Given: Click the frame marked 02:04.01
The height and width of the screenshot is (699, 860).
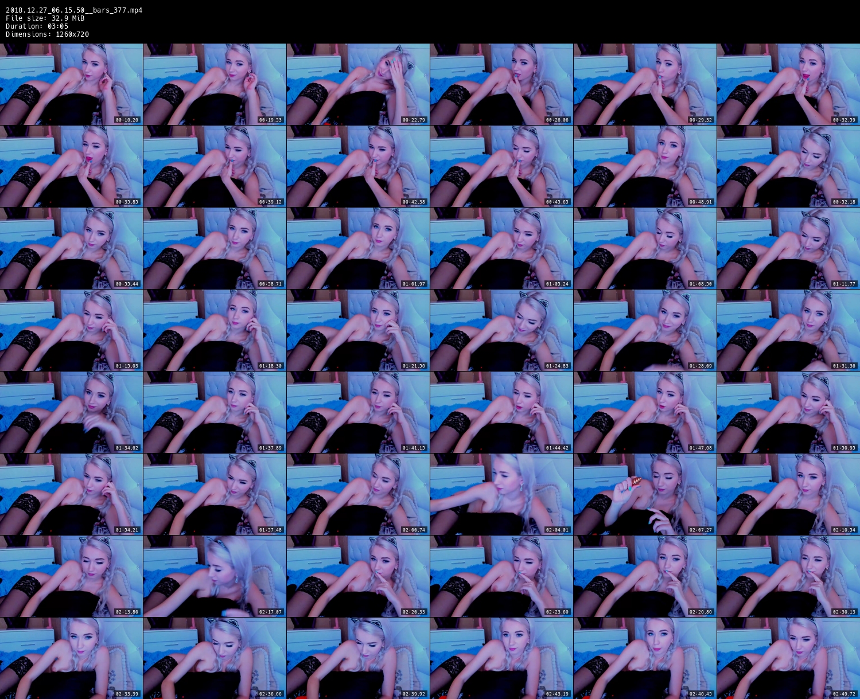Looking at the screenshot, I should click(501, 494).
